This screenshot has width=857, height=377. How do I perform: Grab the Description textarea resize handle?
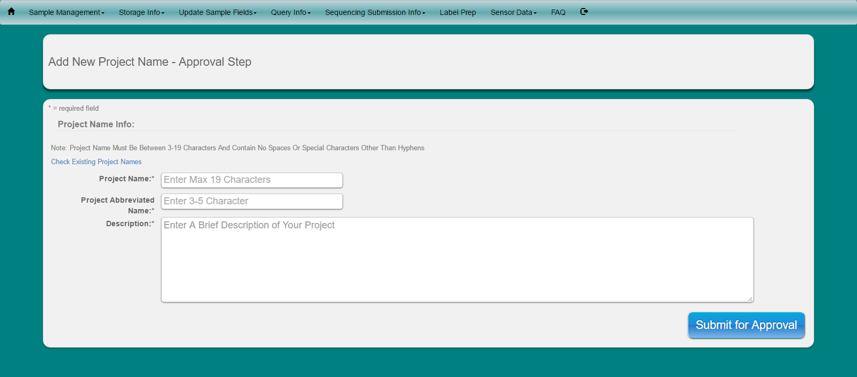tap(750, 299)
